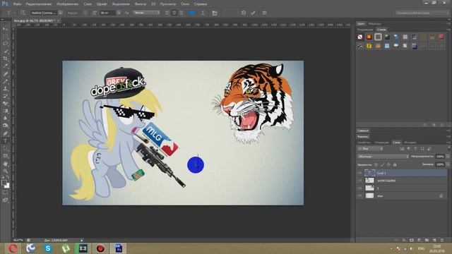452x254 pixels.
Task: Click the background color swatch
Action: click(7, 186)
